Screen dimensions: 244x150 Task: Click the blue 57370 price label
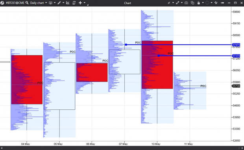(x=236, y=56)
